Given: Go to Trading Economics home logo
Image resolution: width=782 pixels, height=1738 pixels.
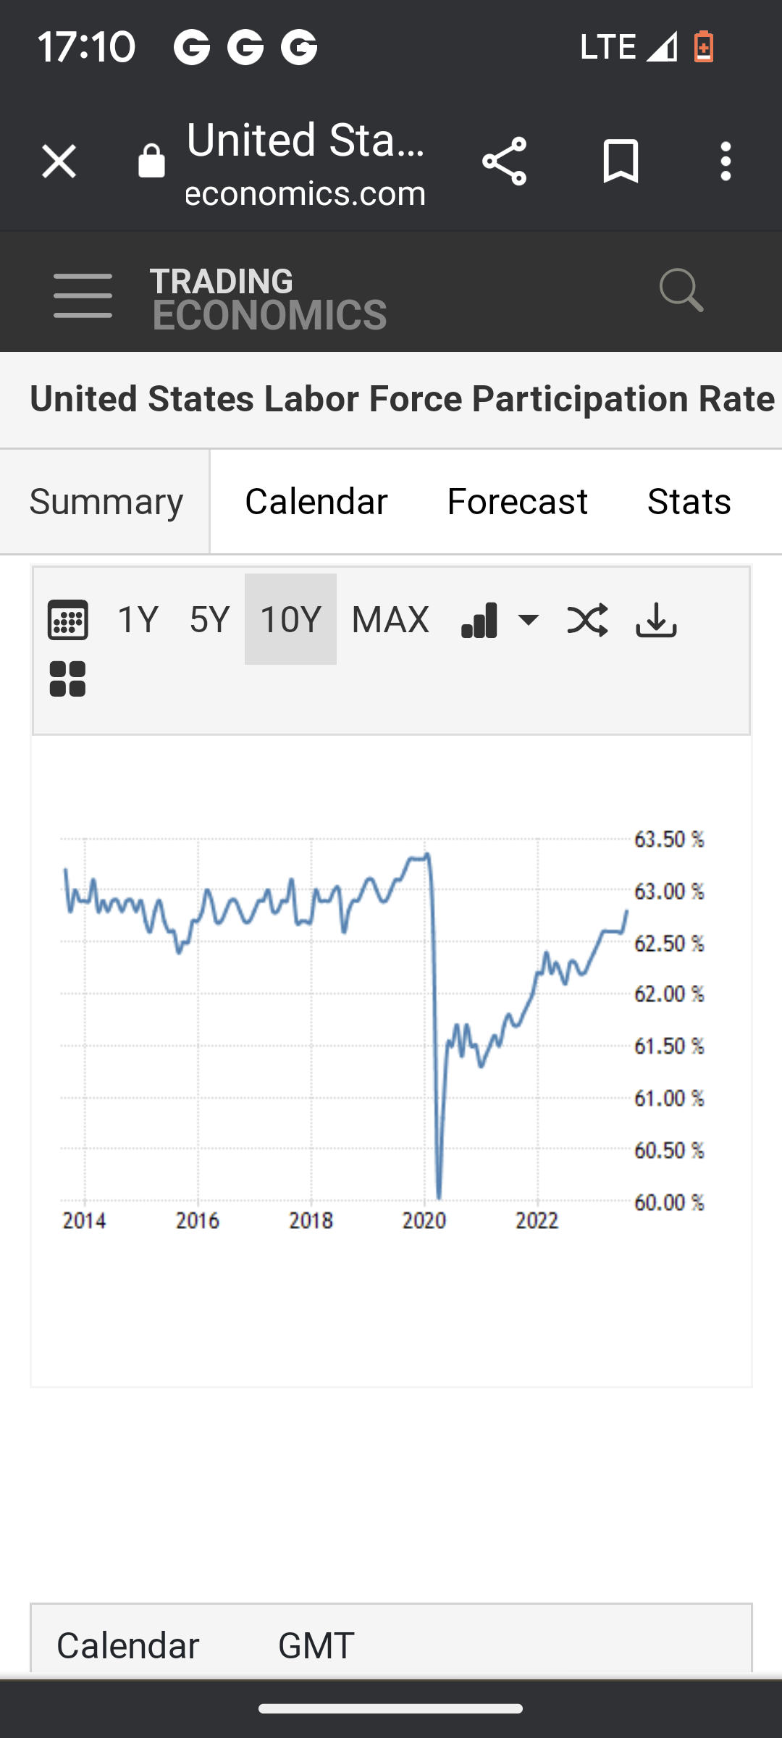Looking at the screenshot, I should click(x=268, y=298).
